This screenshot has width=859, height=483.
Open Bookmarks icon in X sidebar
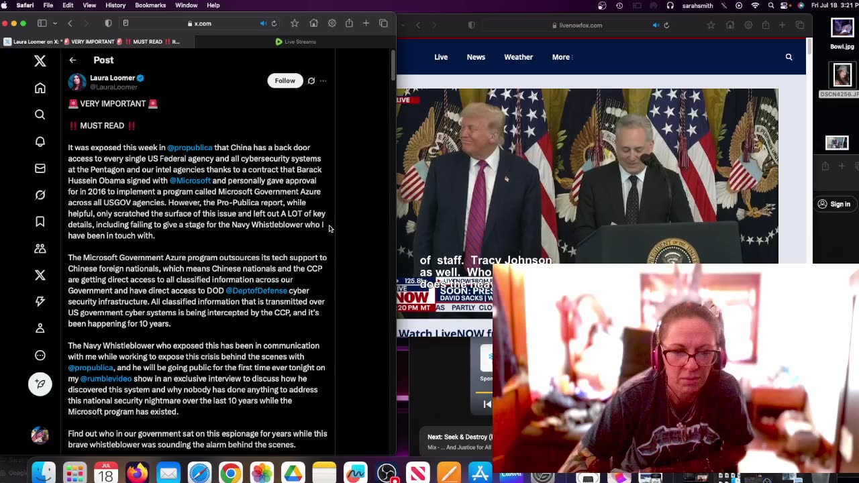tap(40, 221)
